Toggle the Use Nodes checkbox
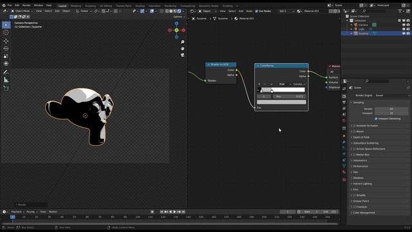This screenshot has width=412, height=232. point(256,11)
